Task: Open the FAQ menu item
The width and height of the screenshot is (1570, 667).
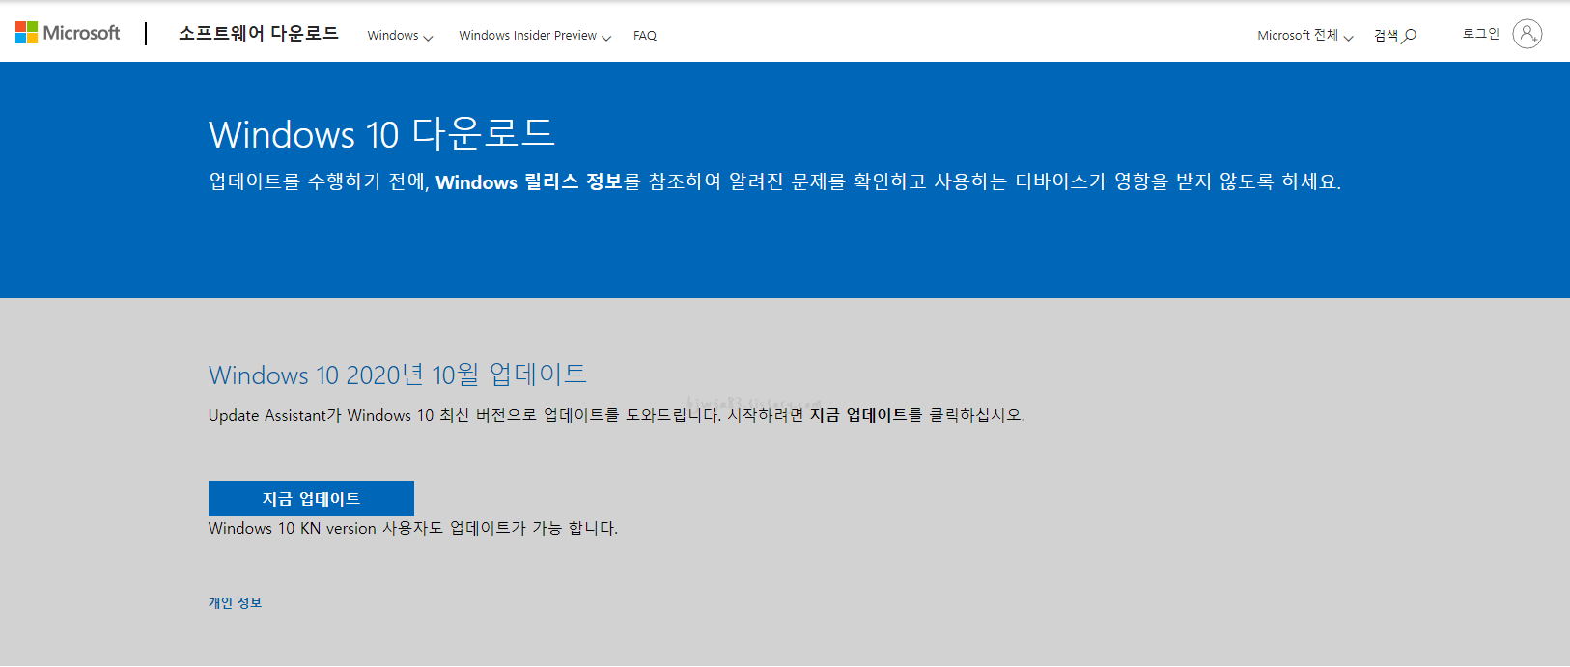Action: point(645,36)
